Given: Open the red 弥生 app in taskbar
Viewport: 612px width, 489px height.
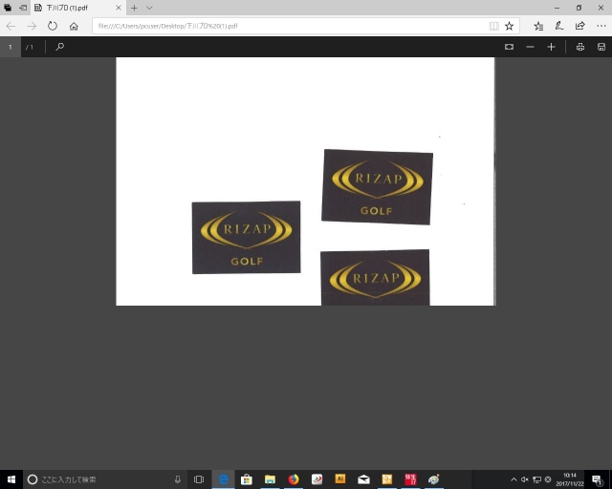Looking at the screenshot, I should click(x=410, y=479).
